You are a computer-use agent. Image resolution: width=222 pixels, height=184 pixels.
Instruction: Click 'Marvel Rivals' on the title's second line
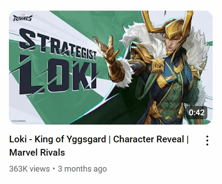tap(37, 153)
